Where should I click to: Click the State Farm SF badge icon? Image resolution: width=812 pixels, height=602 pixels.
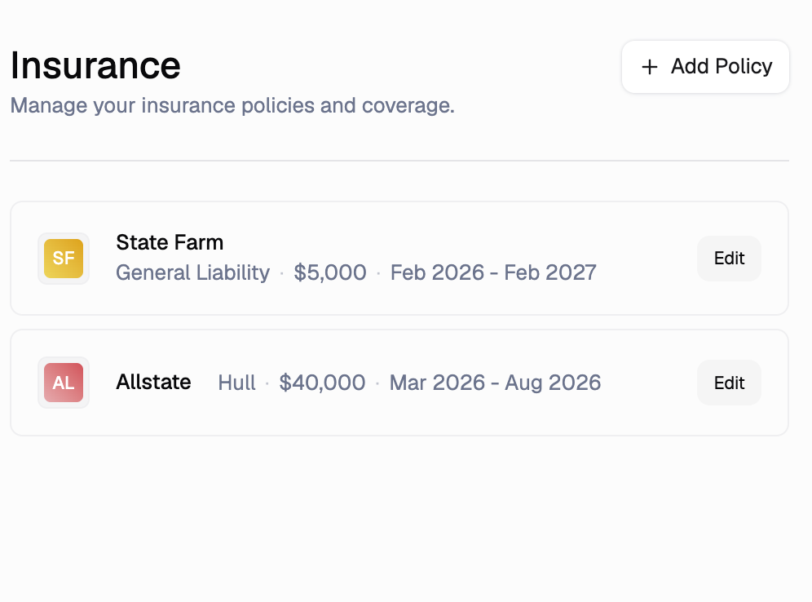pyautogui.click(x=63, y=258)
